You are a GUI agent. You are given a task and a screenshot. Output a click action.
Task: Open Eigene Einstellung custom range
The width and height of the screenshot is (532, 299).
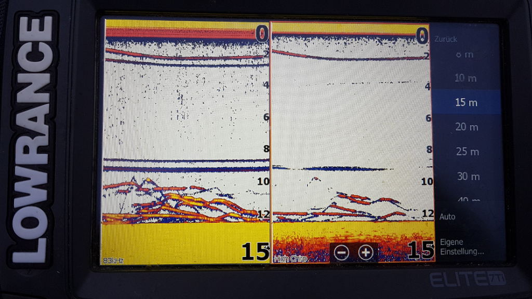462,247
